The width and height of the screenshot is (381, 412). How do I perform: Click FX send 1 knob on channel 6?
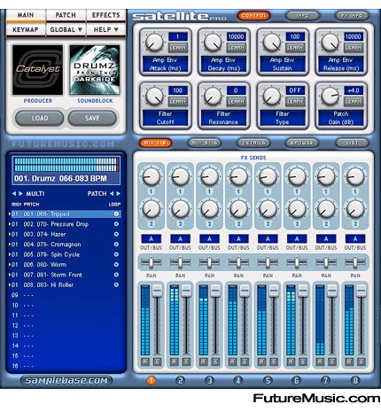pyautogui.click(x=297, y=176)
